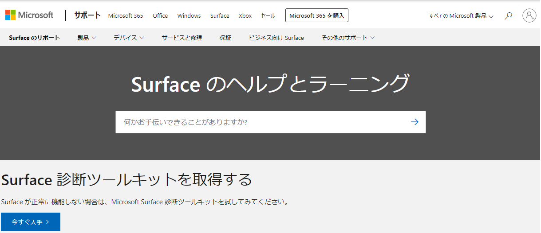Open the Xbox nav item
The width and height of the screenshot is (541, 233).
point(245,16)
